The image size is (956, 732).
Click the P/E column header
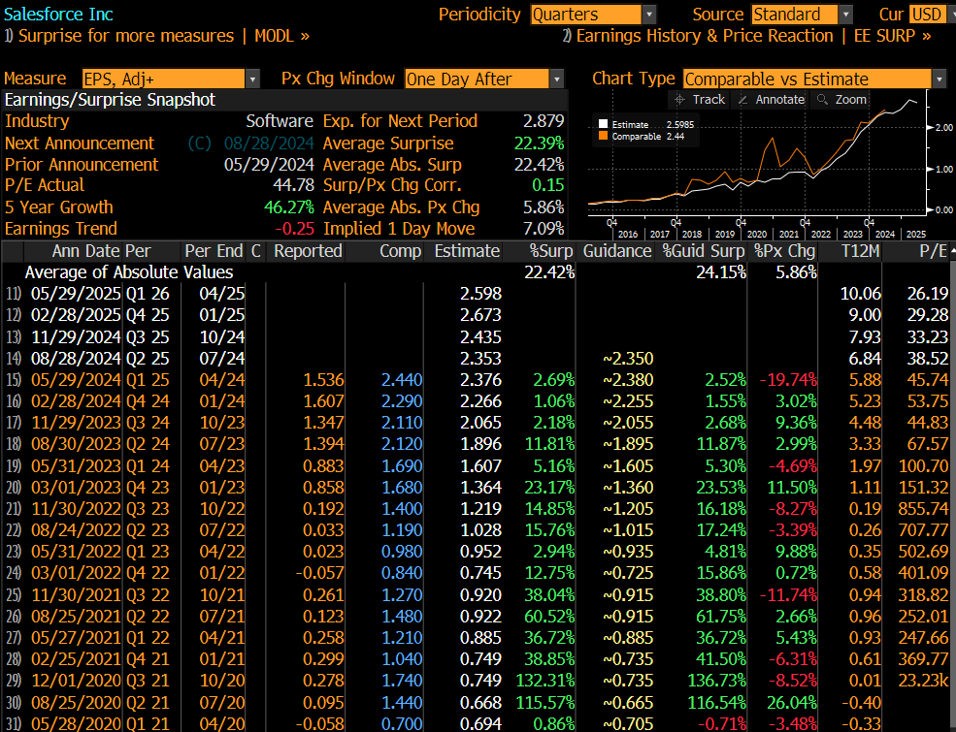point(933,251)
